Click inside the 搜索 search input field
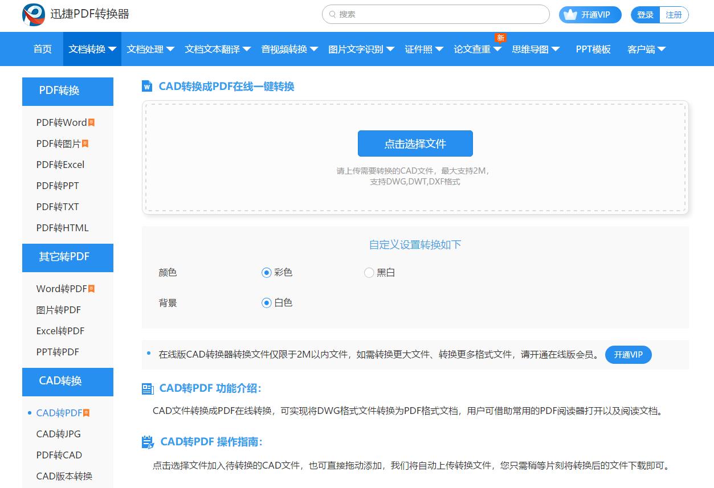The image size is (714, 488). click(435, 14)
